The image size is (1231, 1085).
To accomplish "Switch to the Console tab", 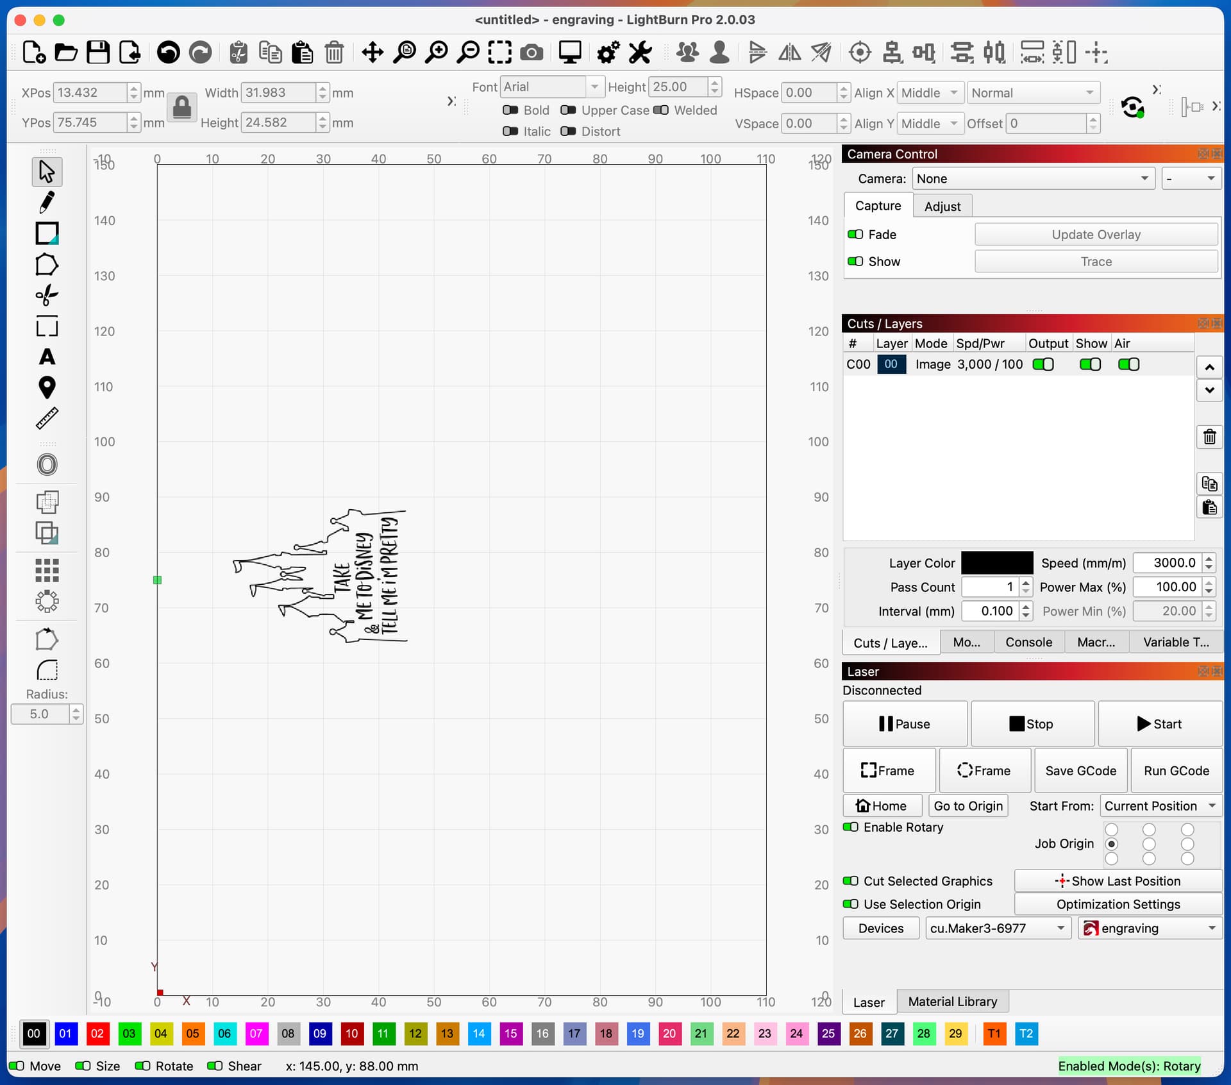I will tap(1028, 643).
